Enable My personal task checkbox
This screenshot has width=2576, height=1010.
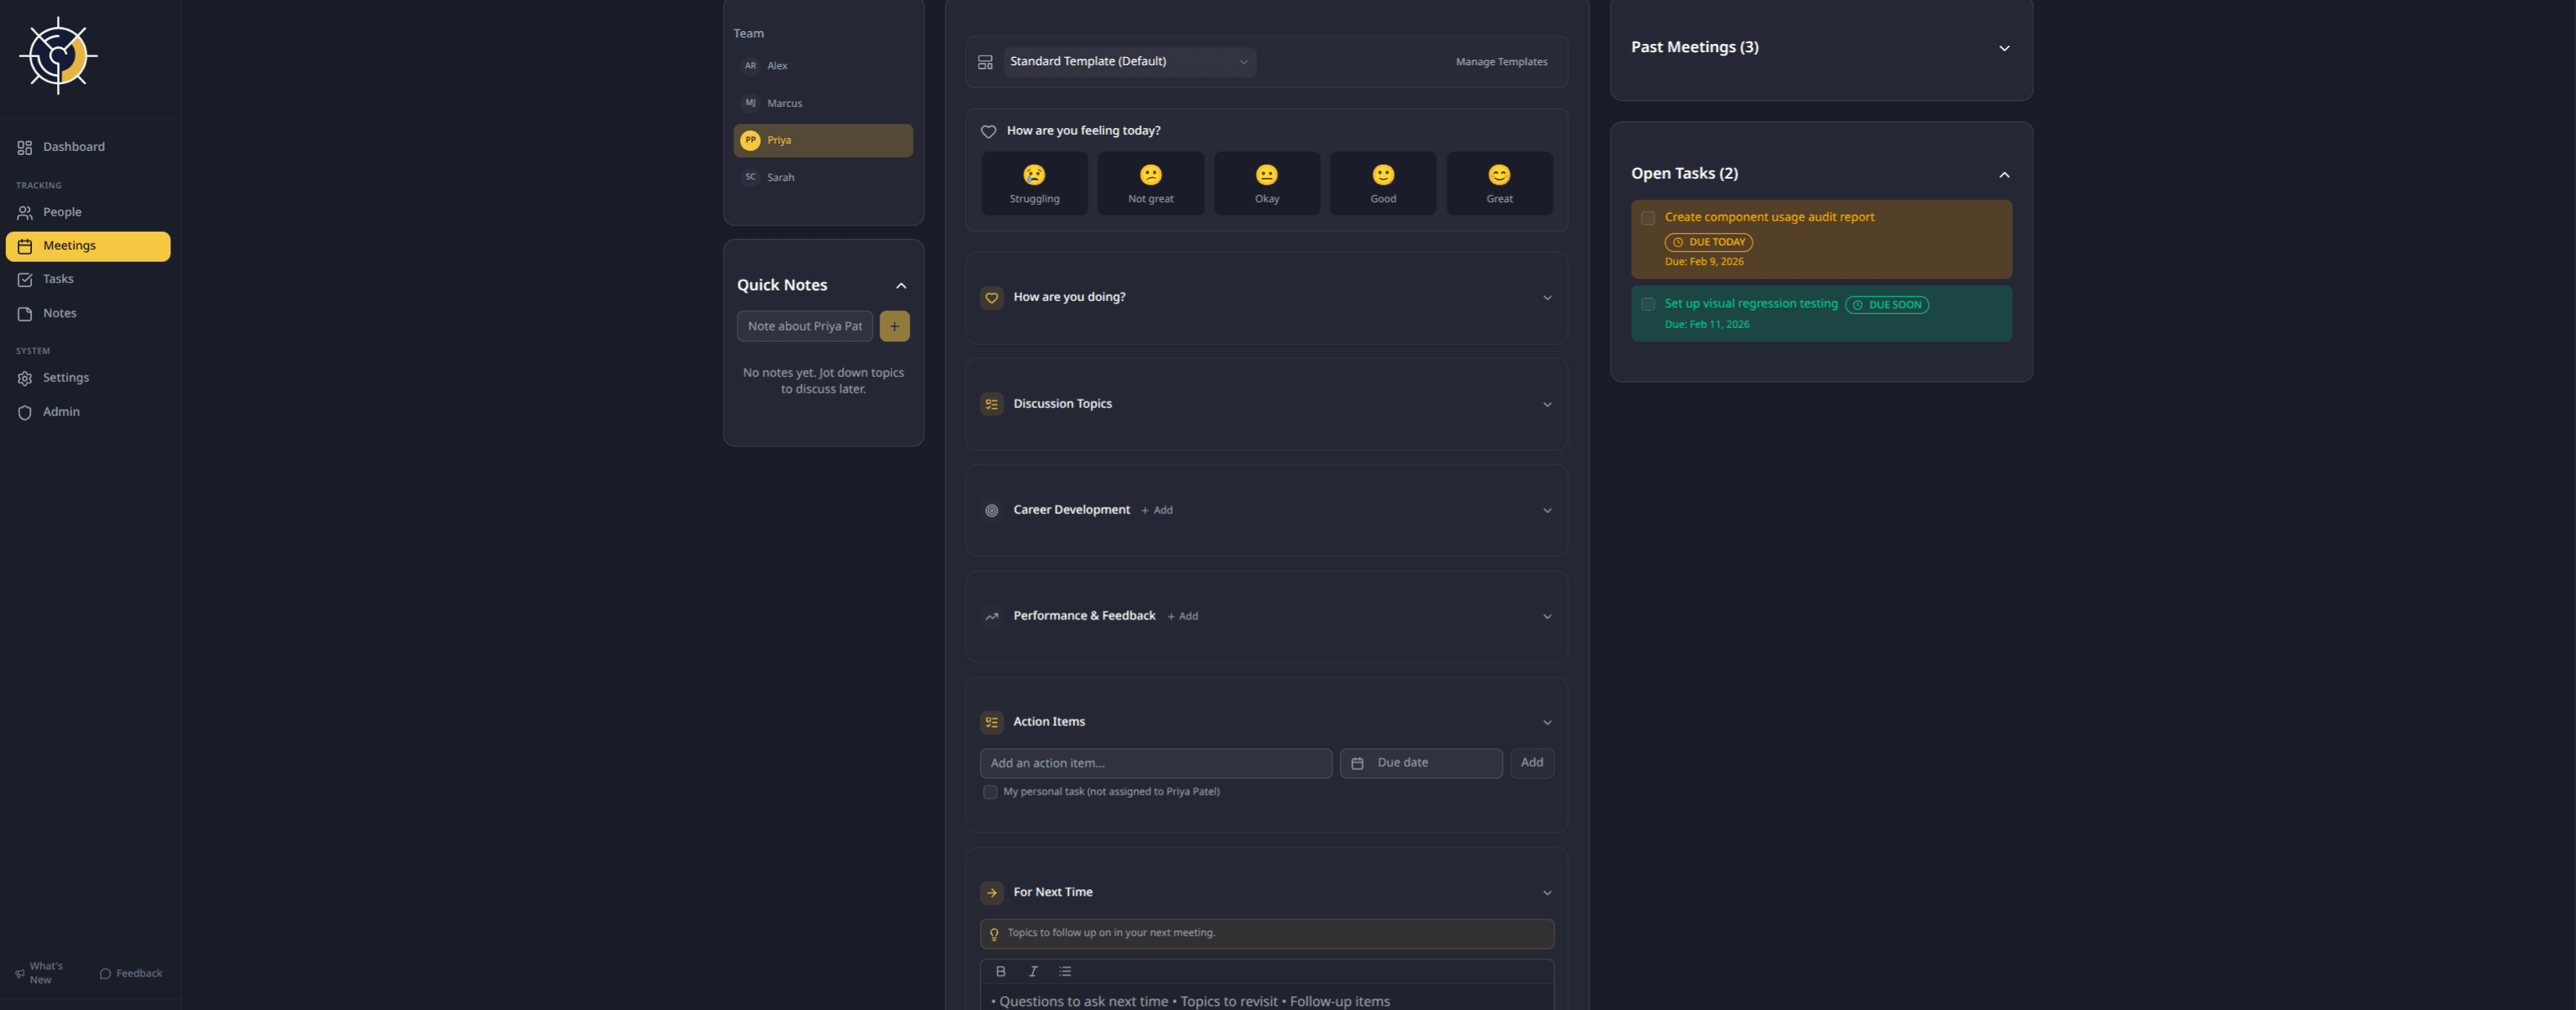click(990, 792)
